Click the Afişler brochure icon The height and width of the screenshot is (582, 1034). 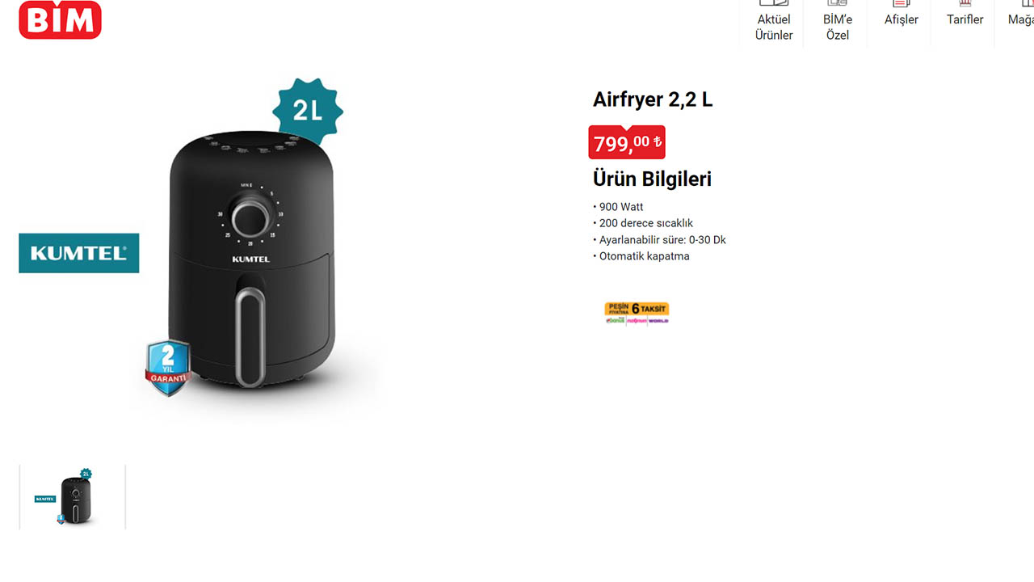coord(902,3)
